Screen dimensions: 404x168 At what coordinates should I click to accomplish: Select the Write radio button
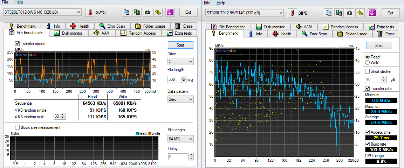click(x=367, y=63)
